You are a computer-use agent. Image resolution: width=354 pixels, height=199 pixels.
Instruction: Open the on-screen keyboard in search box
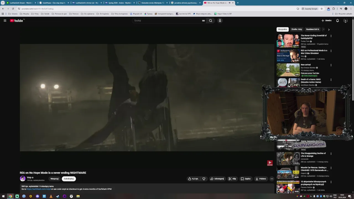tap(203, 20)
